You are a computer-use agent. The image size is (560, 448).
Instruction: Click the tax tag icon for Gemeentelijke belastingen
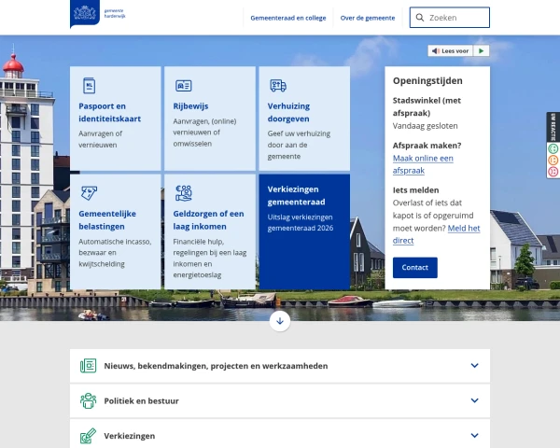[89, 193]
